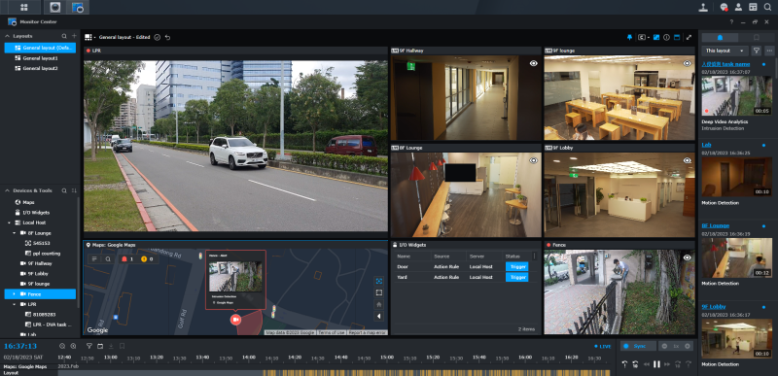The image size is (778, 376).
Task: Click the pin icon in layout toolbar
Action: point(630,37)
